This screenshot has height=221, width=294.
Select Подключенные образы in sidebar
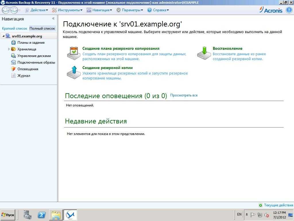[x=36, y=62]
